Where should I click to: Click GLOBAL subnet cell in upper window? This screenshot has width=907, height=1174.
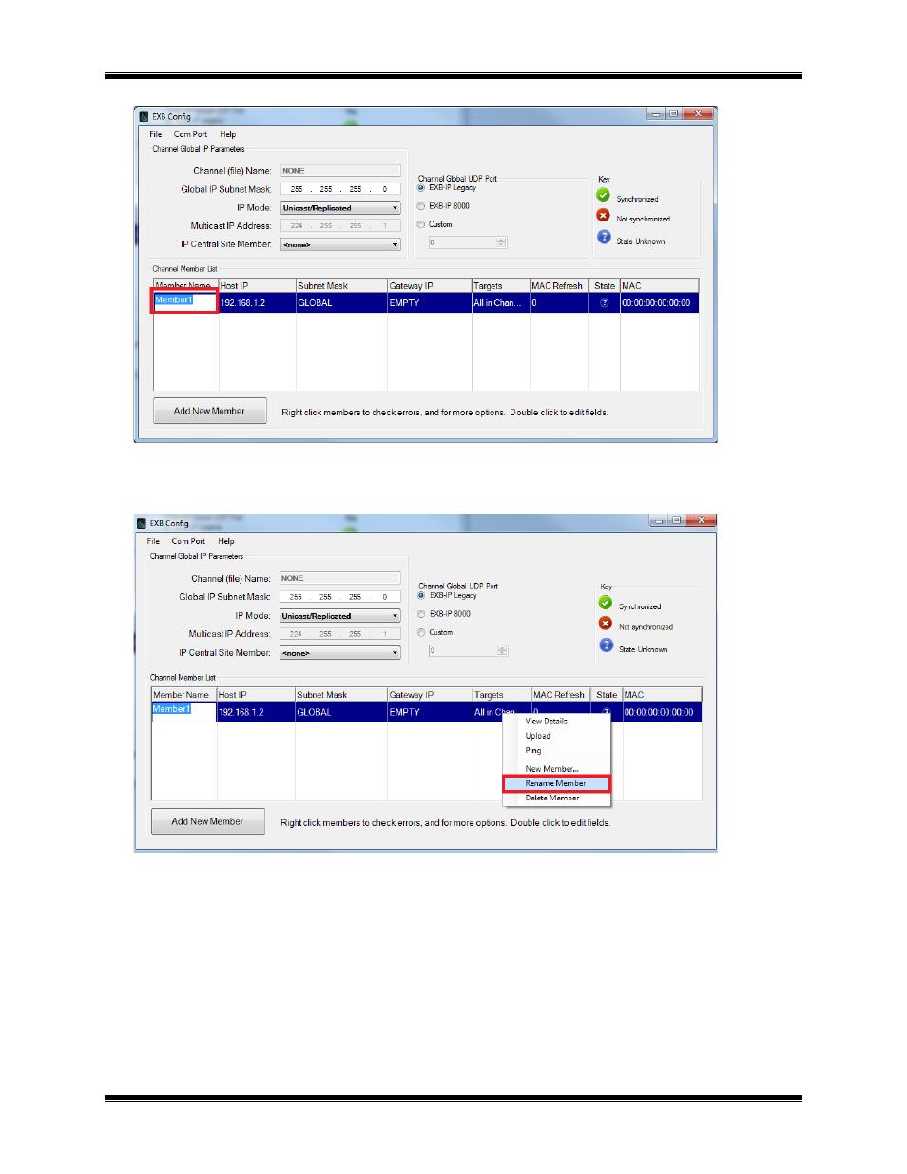[341, 303]
